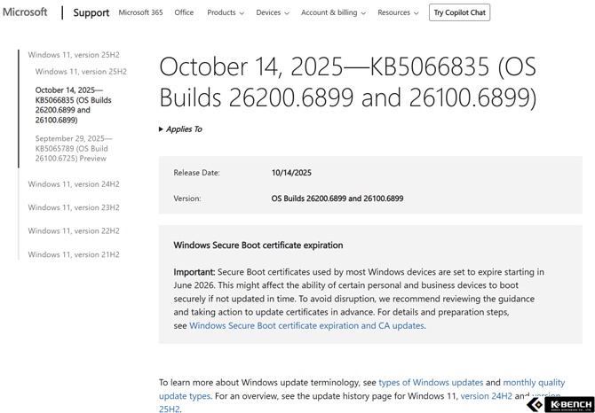Expand Windows 11, version 24H2

coord(74,184)
